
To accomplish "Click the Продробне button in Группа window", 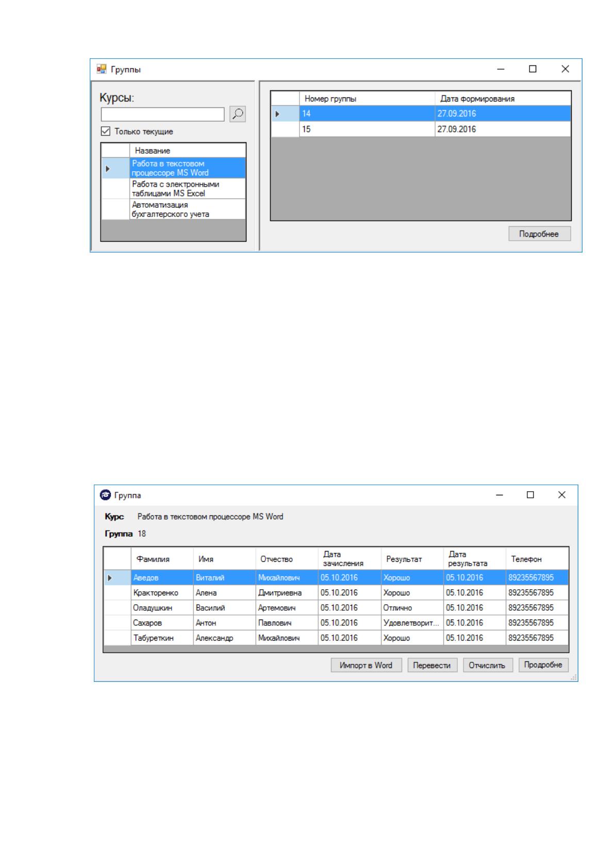I will click(x=543, y=665).
